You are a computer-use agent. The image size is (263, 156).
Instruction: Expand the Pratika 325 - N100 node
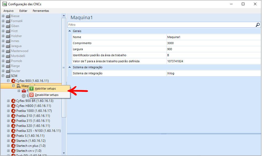pyautogui.click(x=8, y=131)
